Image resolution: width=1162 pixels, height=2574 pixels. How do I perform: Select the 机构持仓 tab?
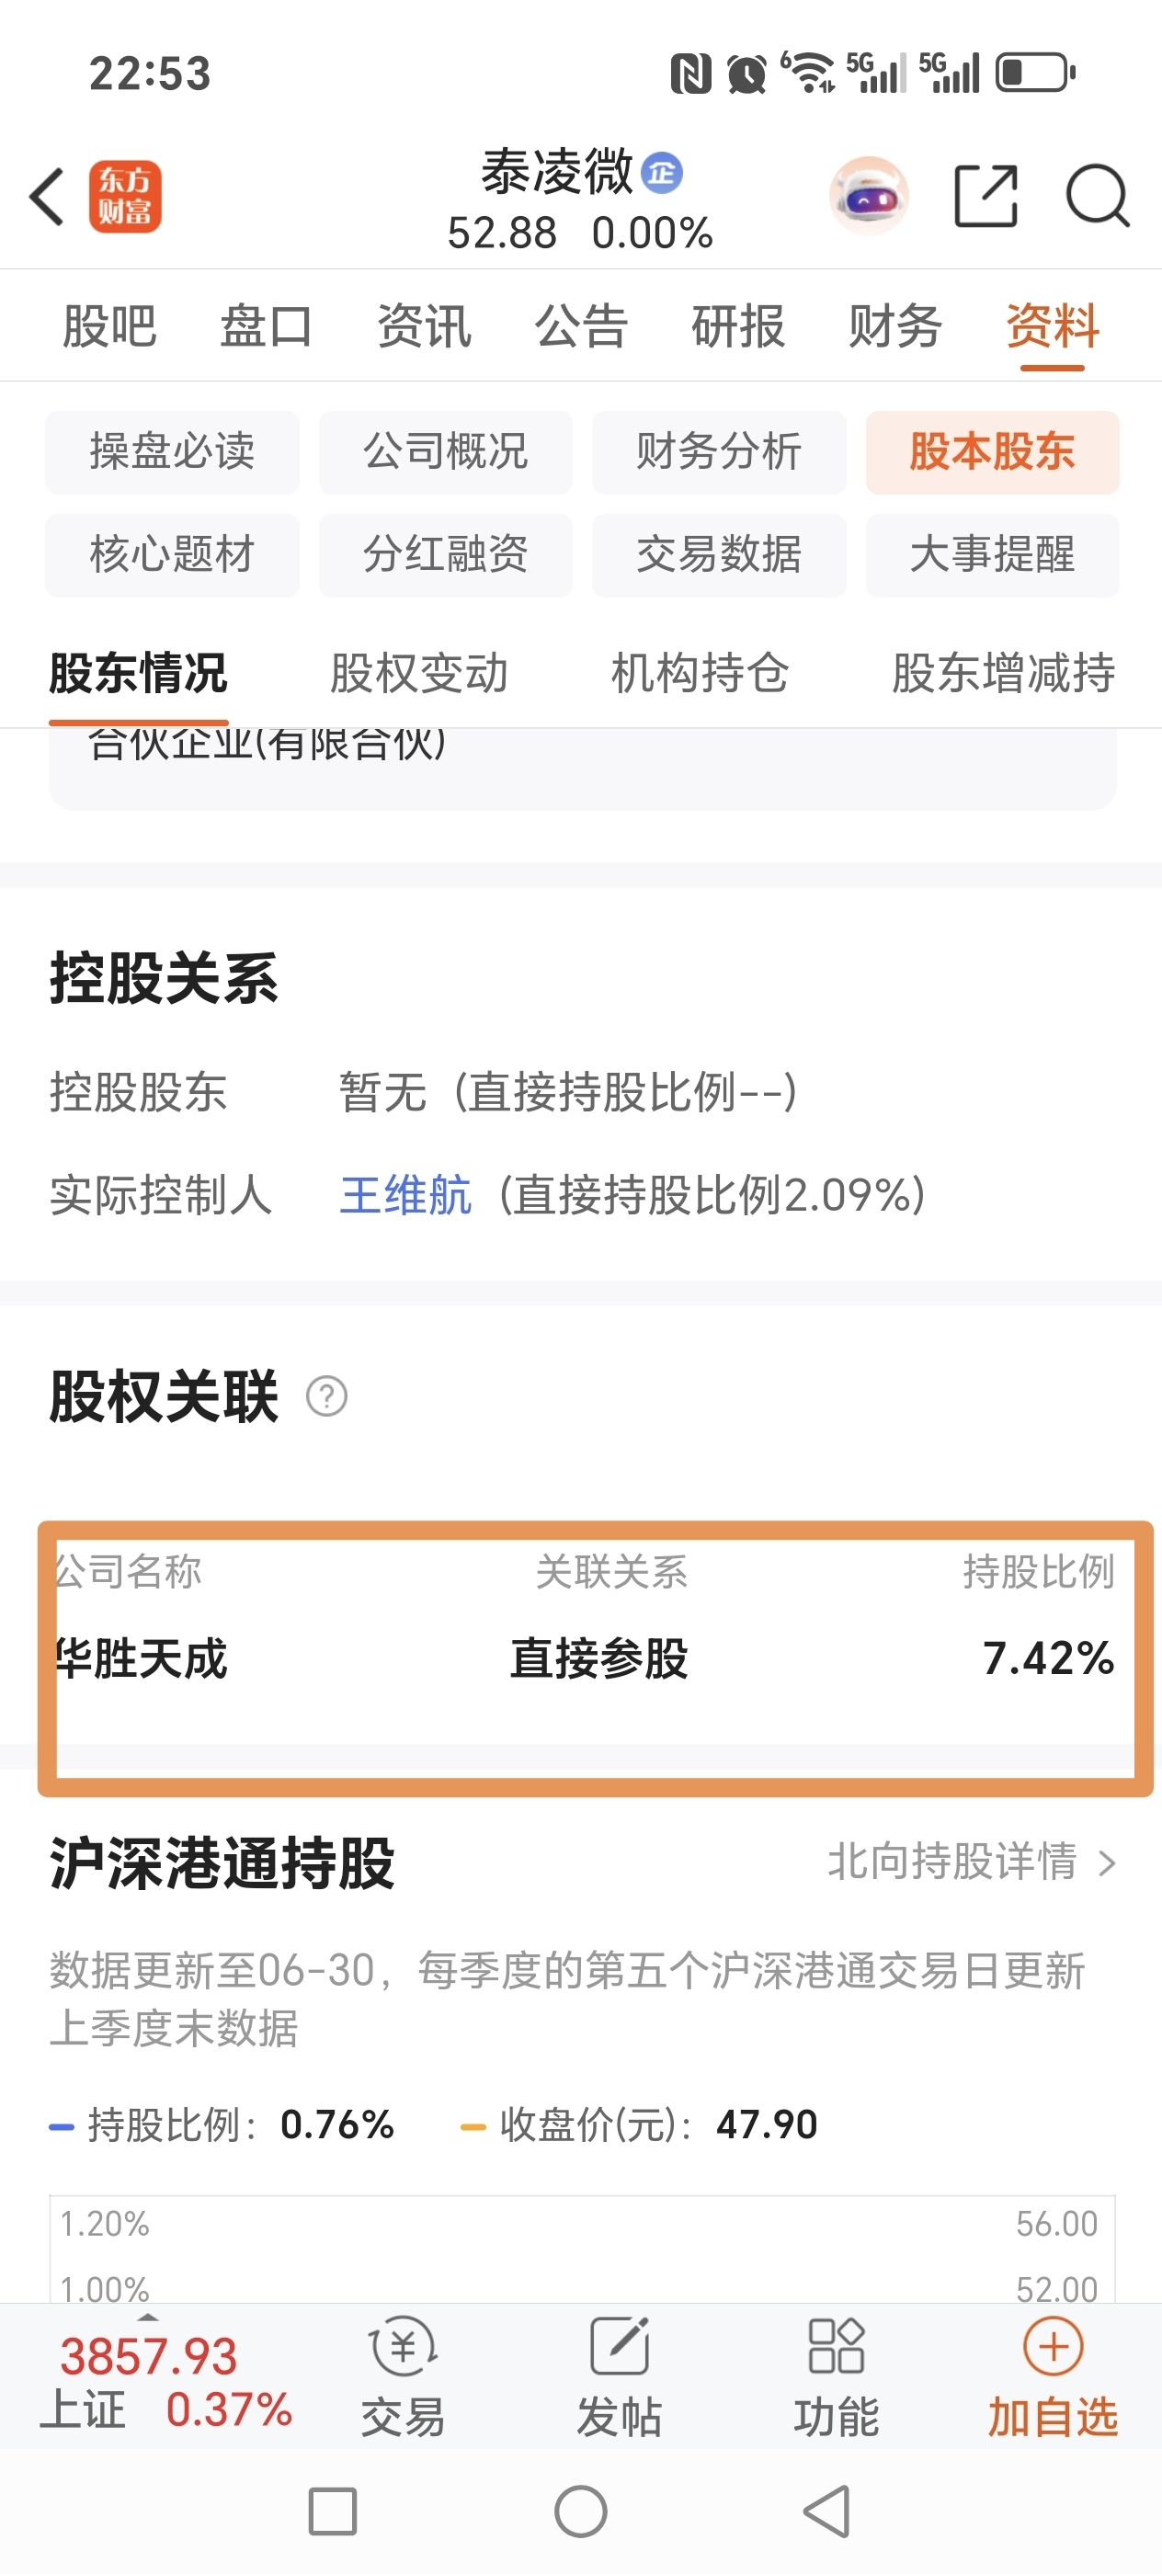pyautogui.click(x=701, y=673)
